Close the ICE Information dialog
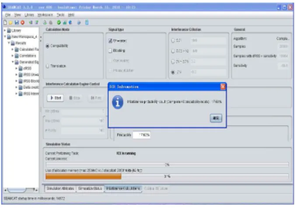Screen dimensions: 296x208 (x=223, y=87)
